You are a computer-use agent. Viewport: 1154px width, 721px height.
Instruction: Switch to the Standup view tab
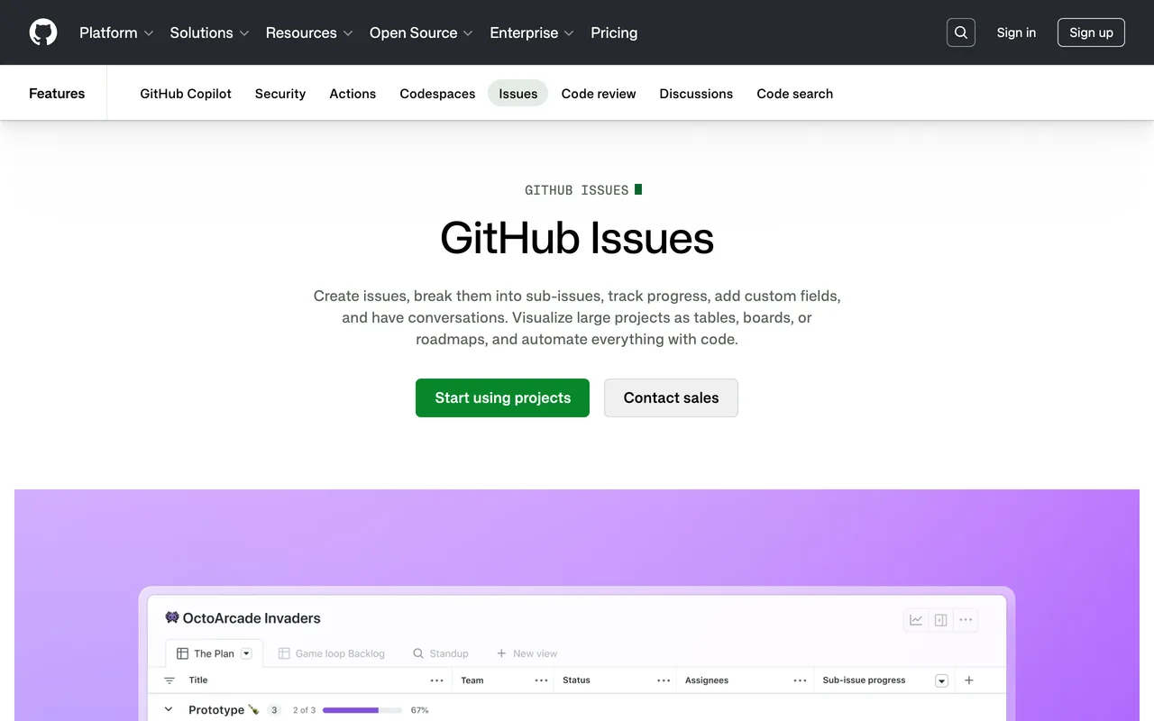tap(441, 653)
